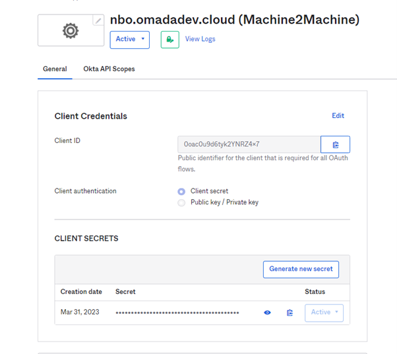The height and width of the screenshot is (354, 397).
Task: Click the Mar 31, 2023 creation date
Action: [x=80, y=312]
